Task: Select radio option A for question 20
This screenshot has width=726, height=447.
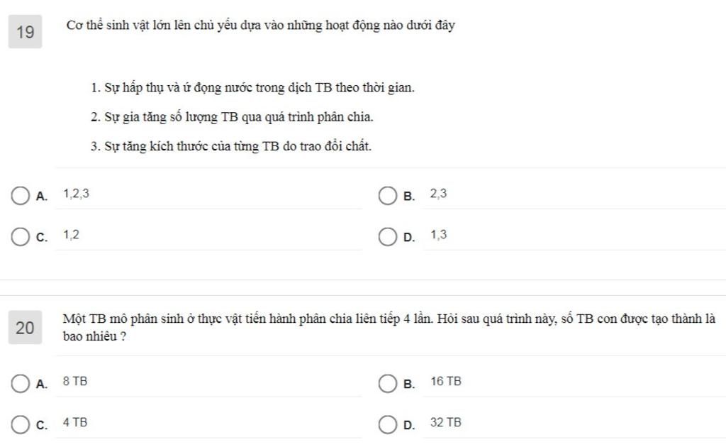Action: (x=21, y=384)
